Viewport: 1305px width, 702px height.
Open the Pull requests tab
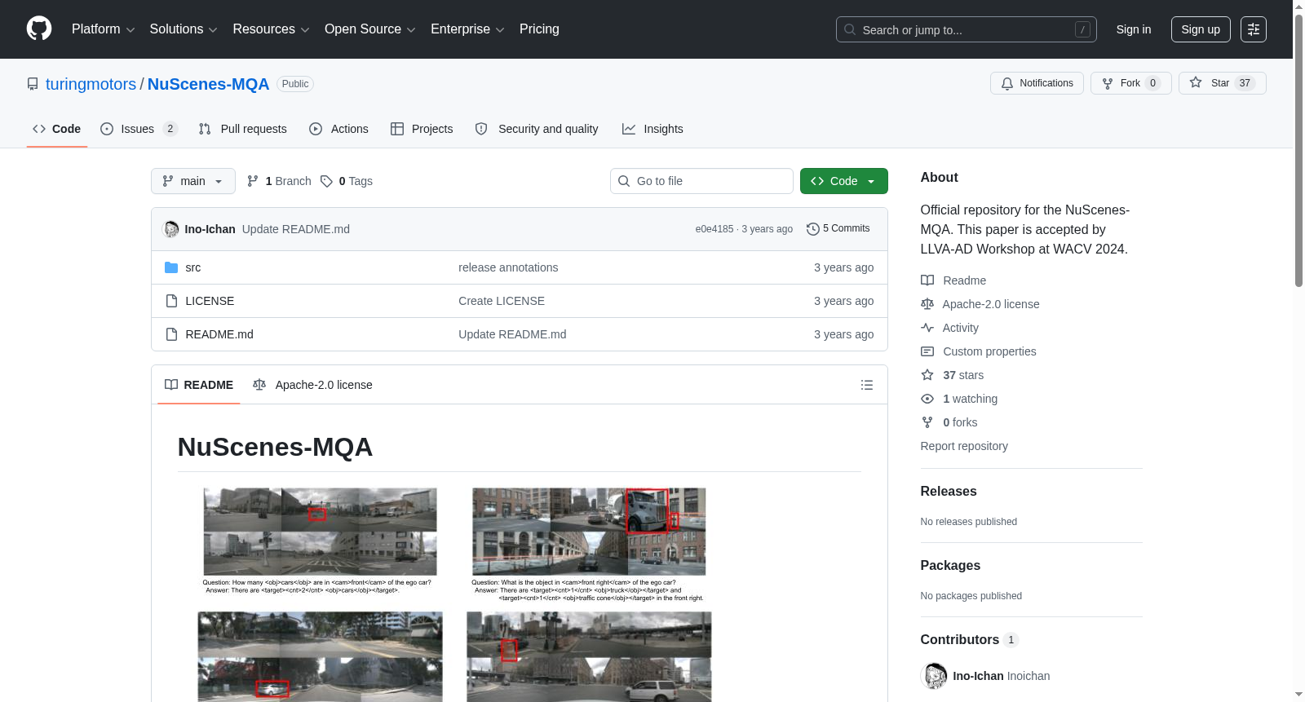[243, 129]
